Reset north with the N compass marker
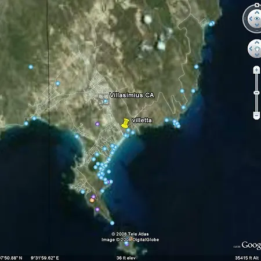The image size is (261, 261). pyautogui.click(x=257, y=5)
